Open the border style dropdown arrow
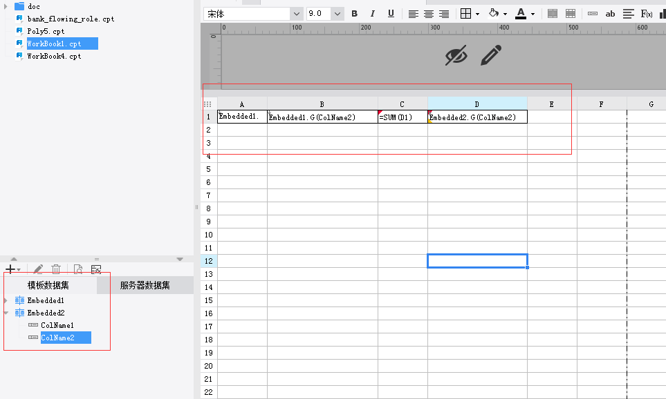Viewport: 666px width, 399px height. 477,14
